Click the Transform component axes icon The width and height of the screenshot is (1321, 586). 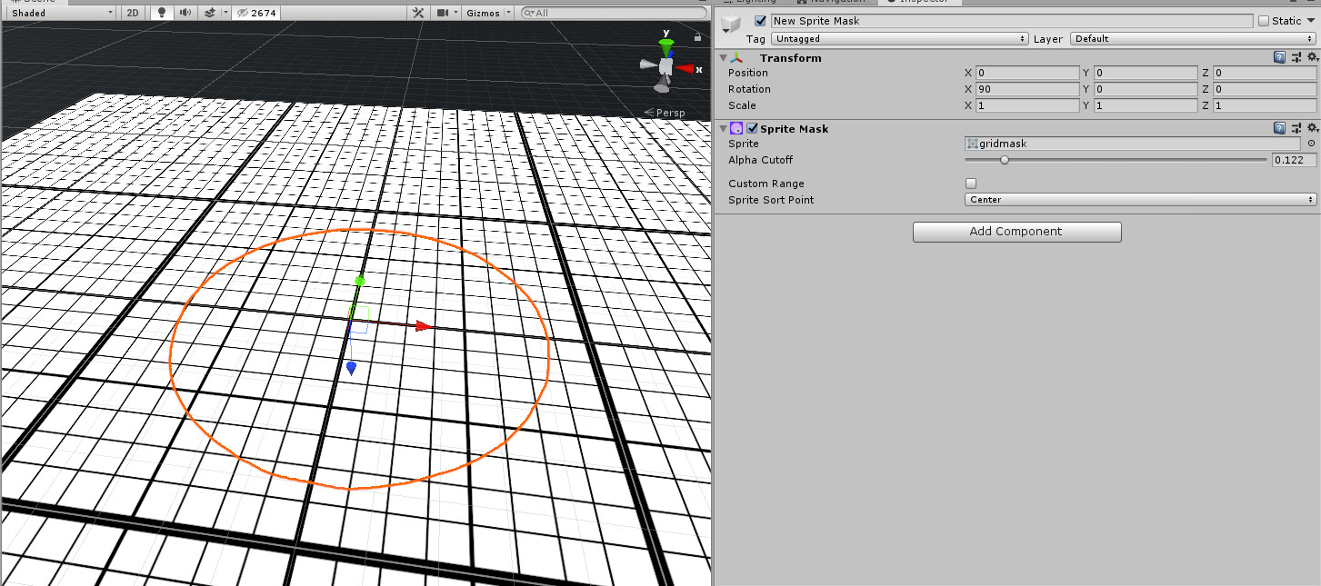(736, 57)
